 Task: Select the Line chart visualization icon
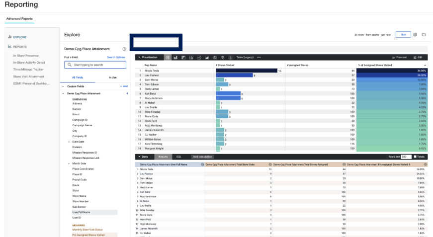tap(199, 58)
